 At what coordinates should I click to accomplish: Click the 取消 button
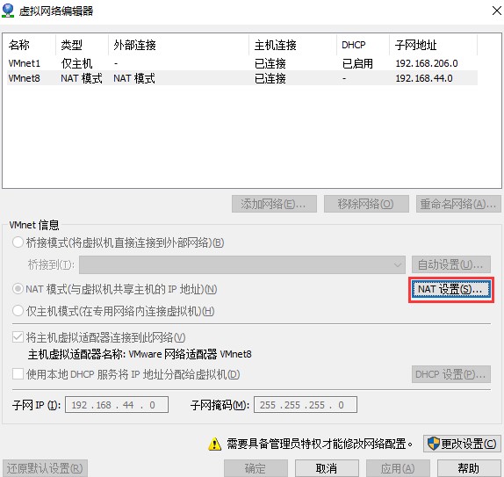pos(327,468)
